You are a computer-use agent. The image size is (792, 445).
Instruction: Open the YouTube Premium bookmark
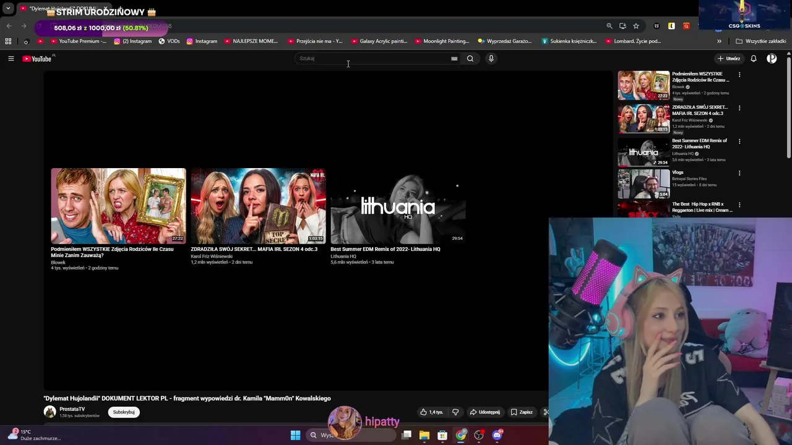78,41
